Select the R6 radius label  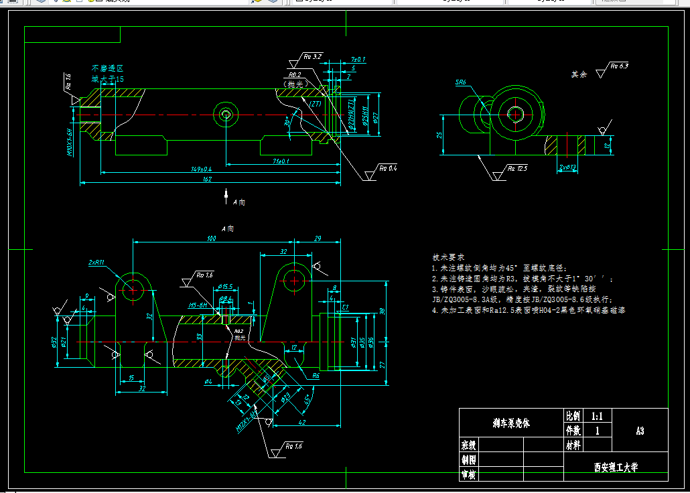point(316,376)
